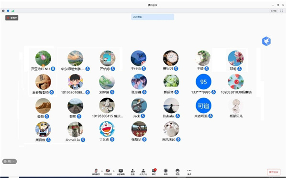
Task: Open the members list icon
Action: point(143,172)
